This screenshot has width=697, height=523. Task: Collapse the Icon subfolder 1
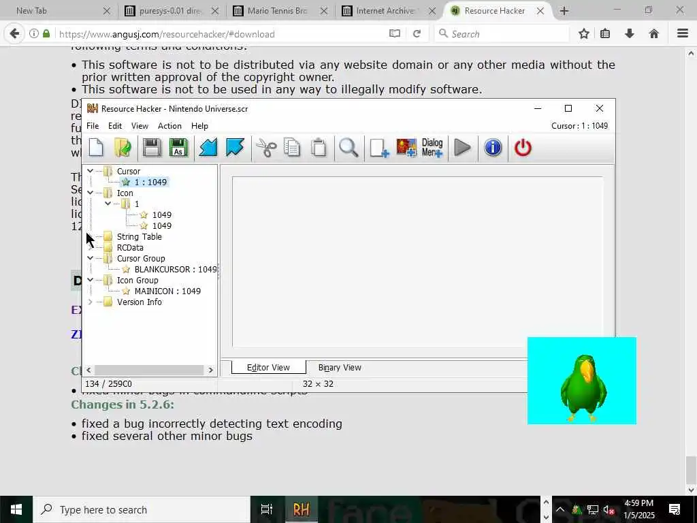tap(108, 203)
